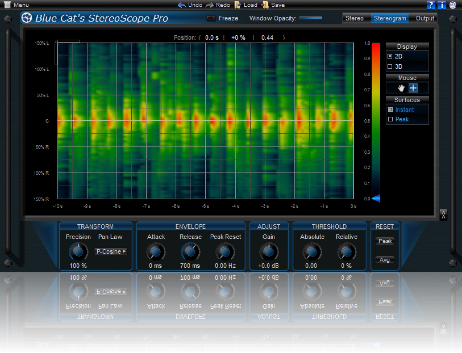Click the Absolute threshold knob
The height and width of the screenshot is (353, 462).
point(312,252)
